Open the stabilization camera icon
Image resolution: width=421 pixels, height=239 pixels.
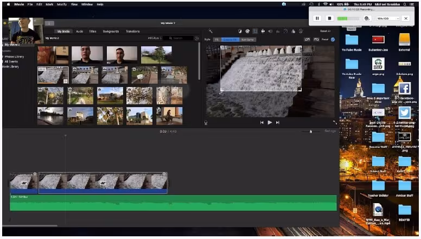point(263,31)
